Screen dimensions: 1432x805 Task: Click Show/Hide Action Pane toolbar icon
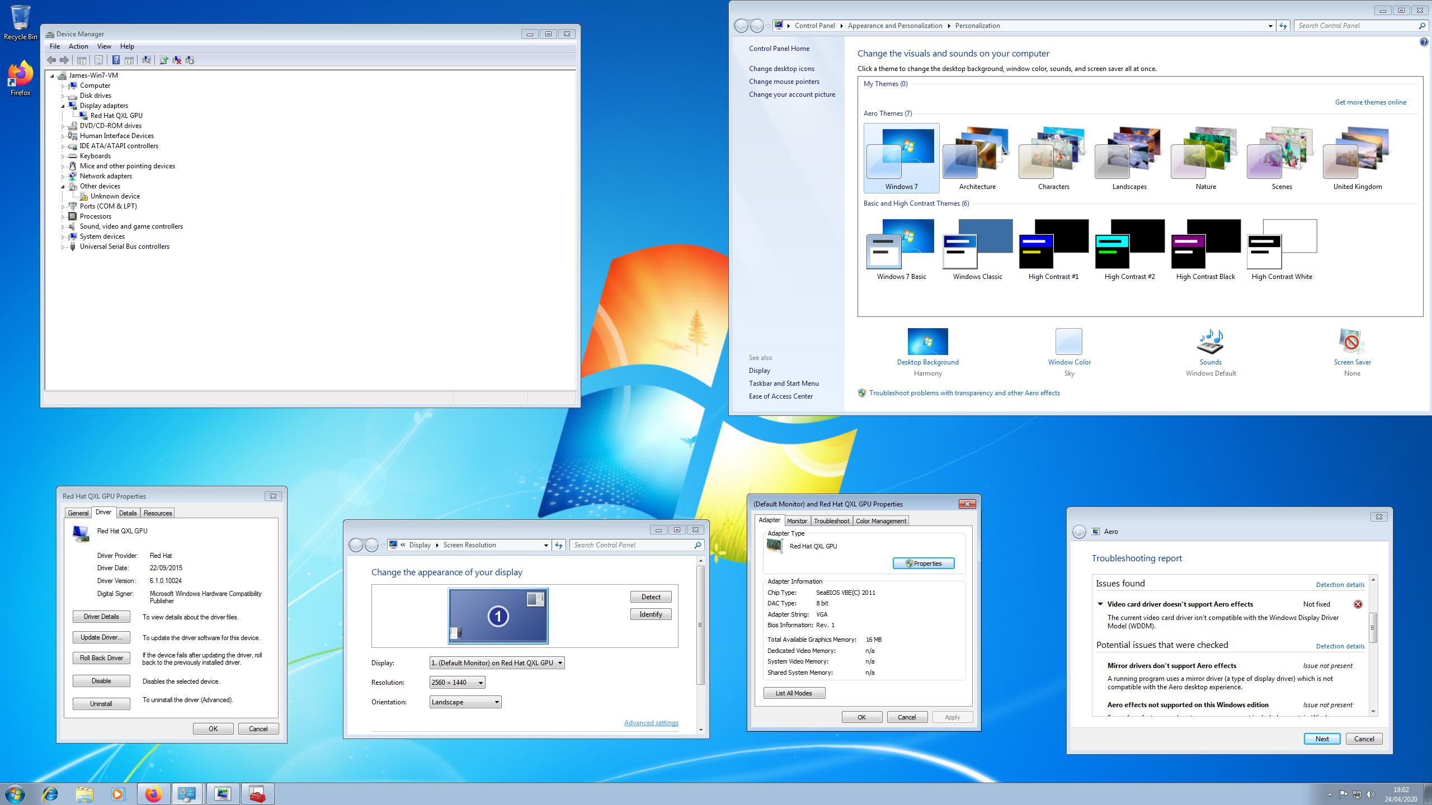(x=129, y=60)
